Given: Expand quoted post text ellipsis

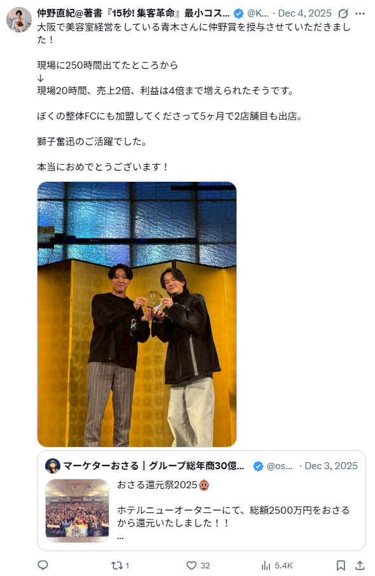Looking at the screenshot, I should 121,537.
